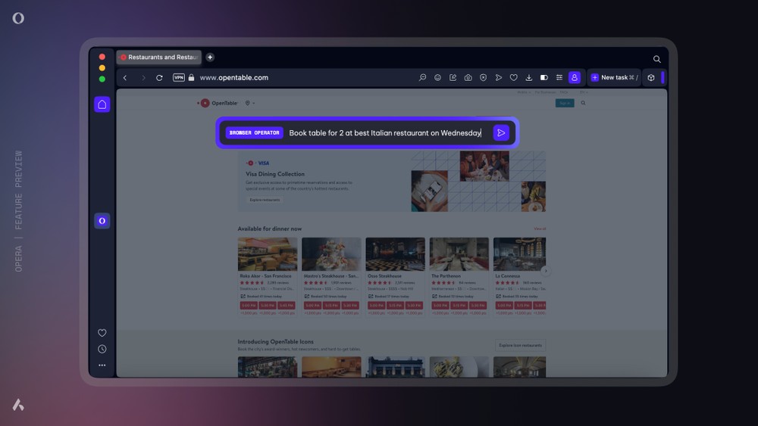Click the ad blocker shield icon
Screen dimensions: 758x426
[x=483, y=78]
